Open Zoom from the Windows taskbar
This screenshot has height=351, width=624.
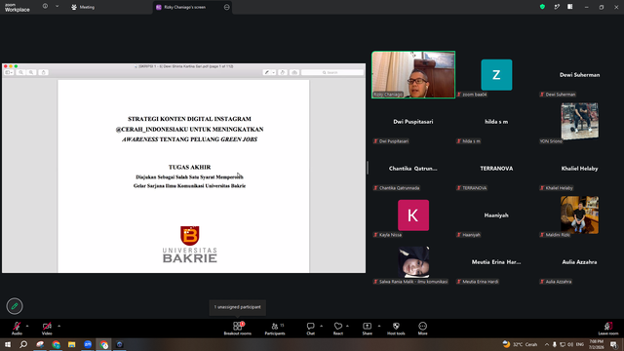click(88, 344)
